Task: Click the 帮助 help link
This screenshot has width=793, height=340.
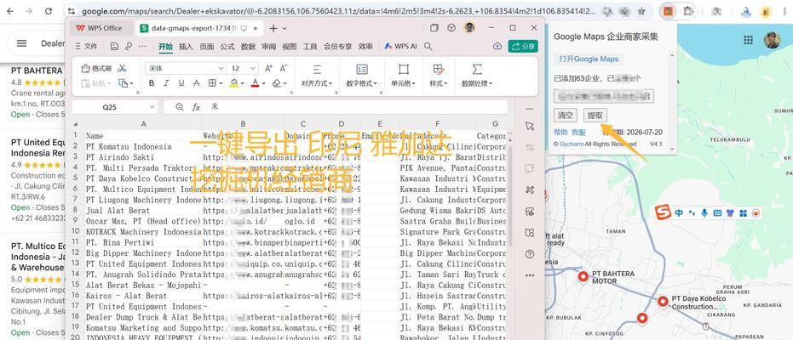Action: [x=560, y=132]
